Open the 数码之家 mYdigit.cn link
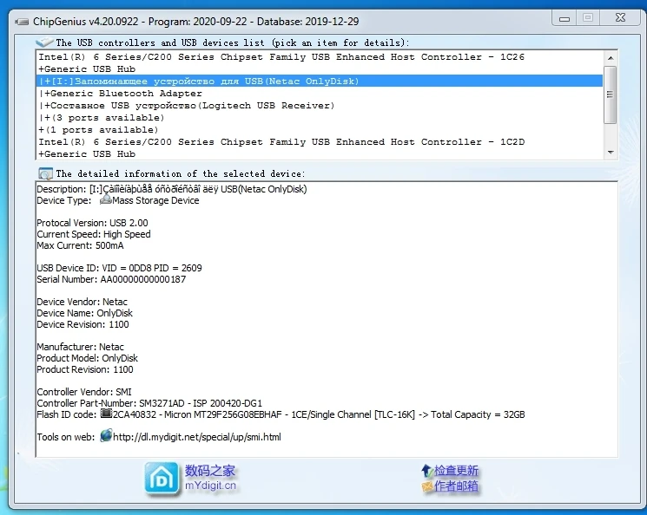647x515 pixels. pyautogui.click(x=210, y=478)
